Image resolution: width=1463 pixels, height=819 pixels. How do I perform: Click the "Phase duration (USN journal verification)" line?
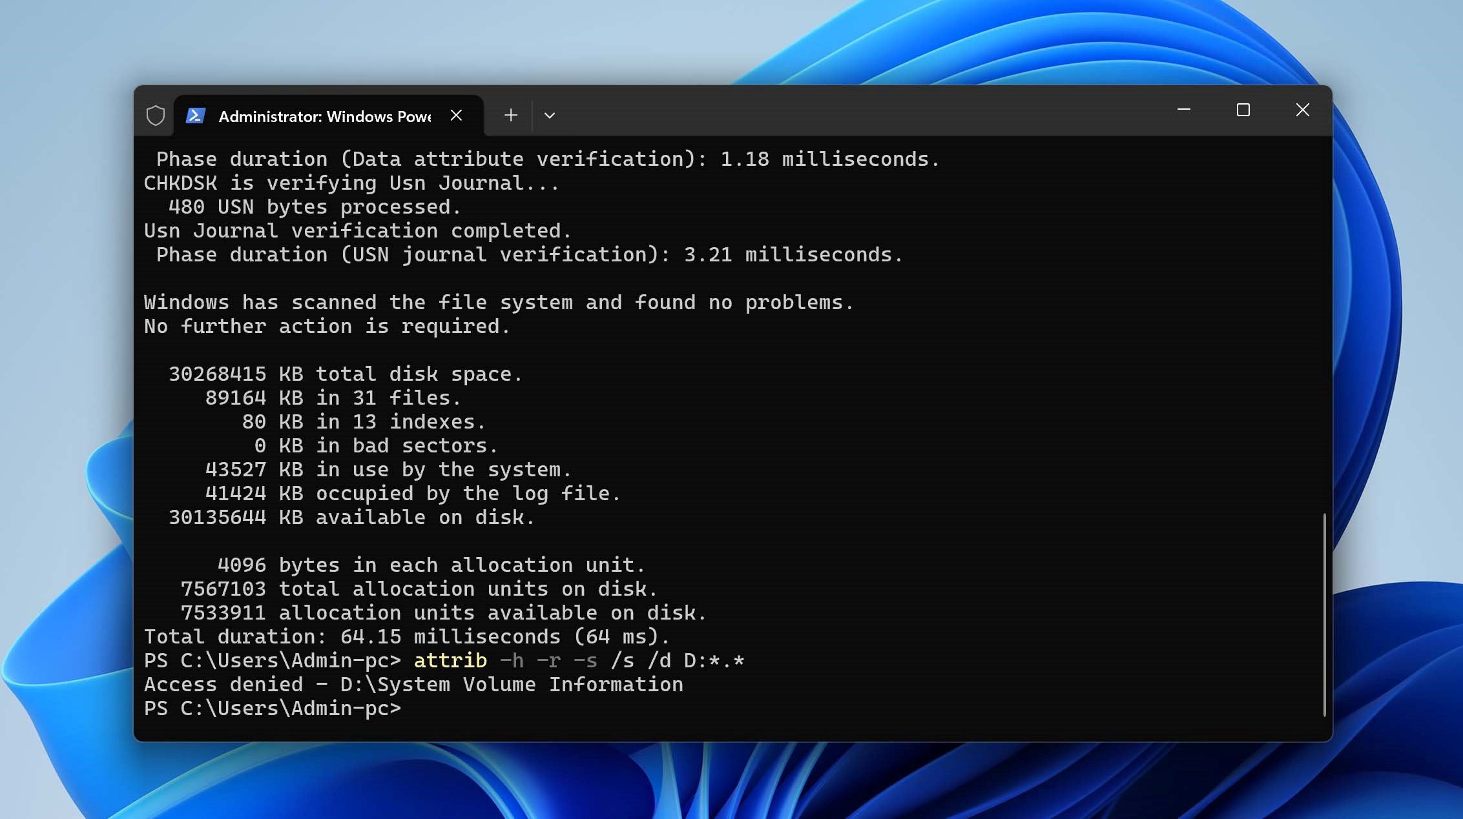point(530,255)
